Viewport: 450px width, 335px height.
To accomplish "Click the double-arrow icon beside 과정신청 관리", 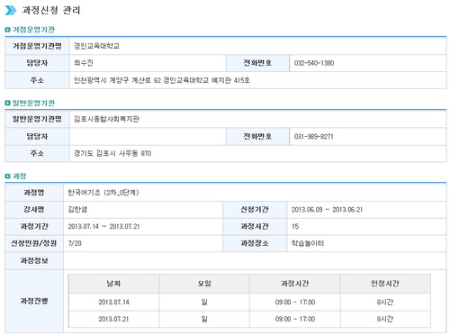I will [x=11, y=10].
